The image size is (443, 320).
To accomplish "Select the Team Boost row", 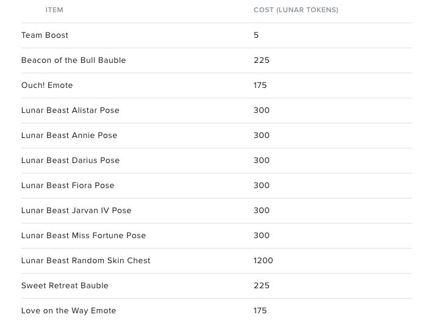I will click(217, 35).
